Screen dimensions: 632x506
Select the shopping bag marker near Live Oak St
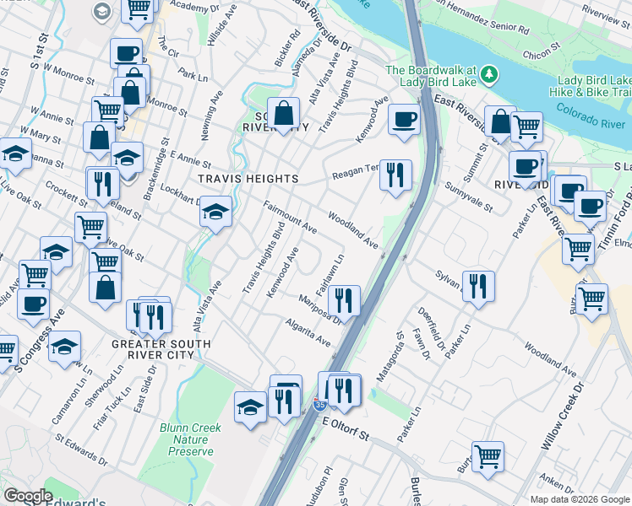pos(106,288)
